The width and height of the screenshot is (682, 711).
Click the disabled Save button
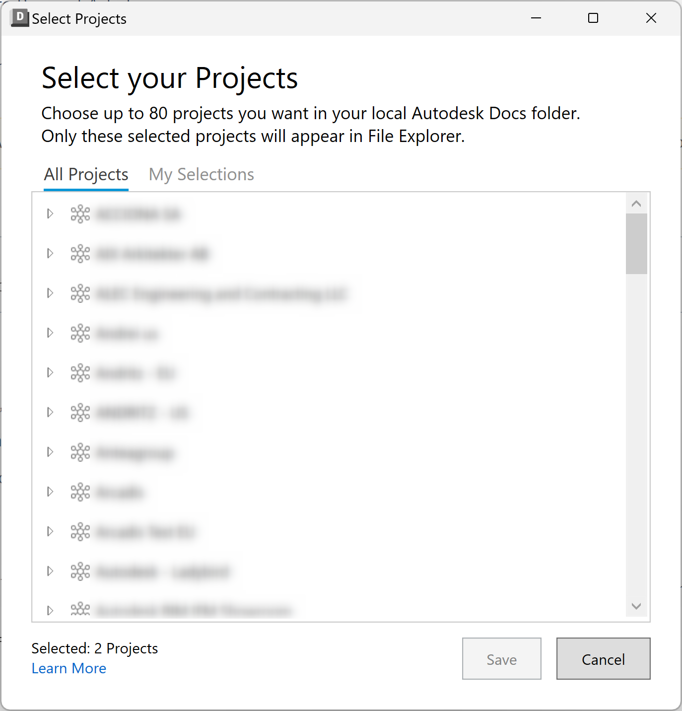[x=501, y=659]
